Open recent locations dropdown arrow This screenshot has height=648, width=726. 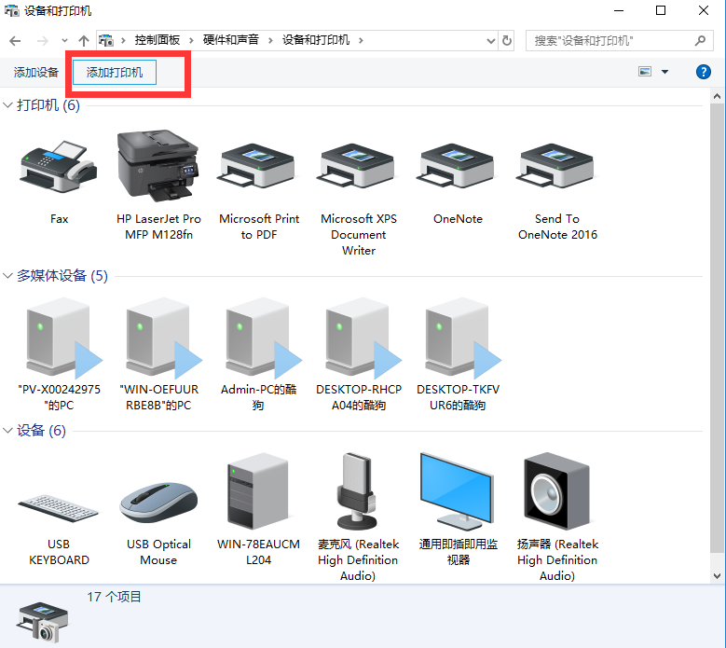[64, 41]
